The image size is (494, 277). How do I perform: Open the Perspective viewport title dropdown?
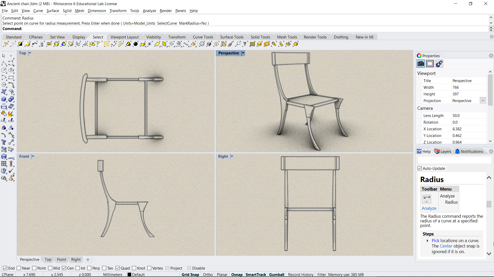243,53
